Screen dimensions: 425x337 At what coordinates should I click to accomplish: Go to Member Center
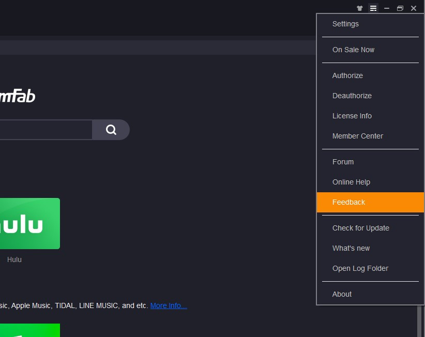tap(357, 136)
